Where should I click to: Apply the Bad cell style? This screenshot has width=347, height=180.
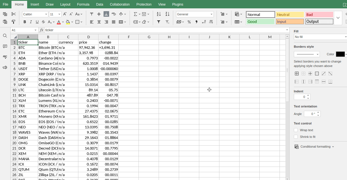319,14
